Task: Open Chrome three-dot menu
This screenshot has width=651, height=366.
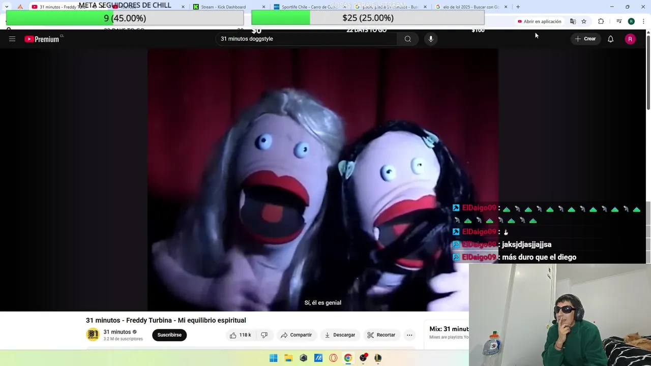Action: 643,21
